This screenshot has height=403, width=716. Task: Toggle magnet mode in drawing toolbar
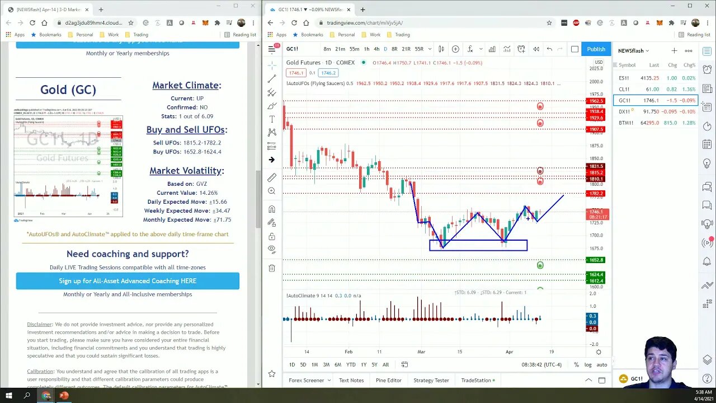click(272, 209)
